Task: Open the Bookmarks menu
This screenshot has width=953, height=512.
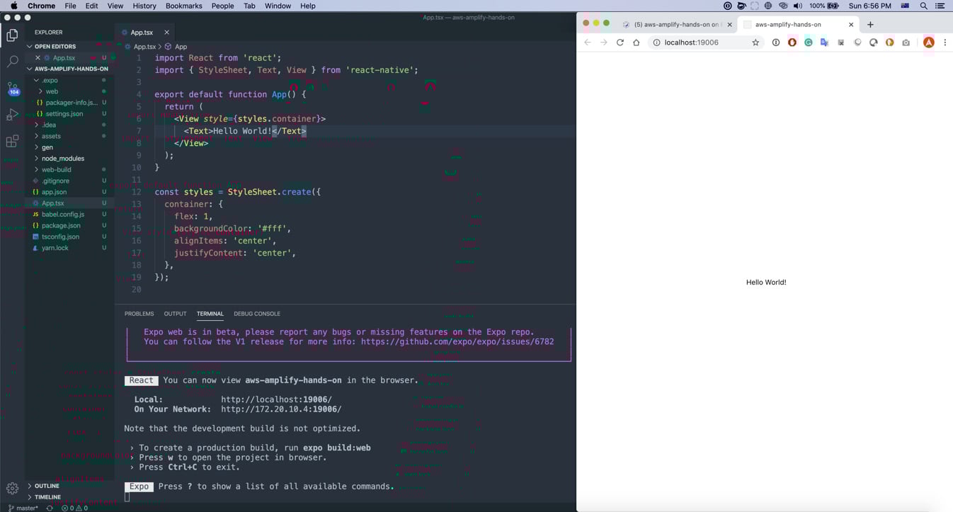Action: point(184,6)
